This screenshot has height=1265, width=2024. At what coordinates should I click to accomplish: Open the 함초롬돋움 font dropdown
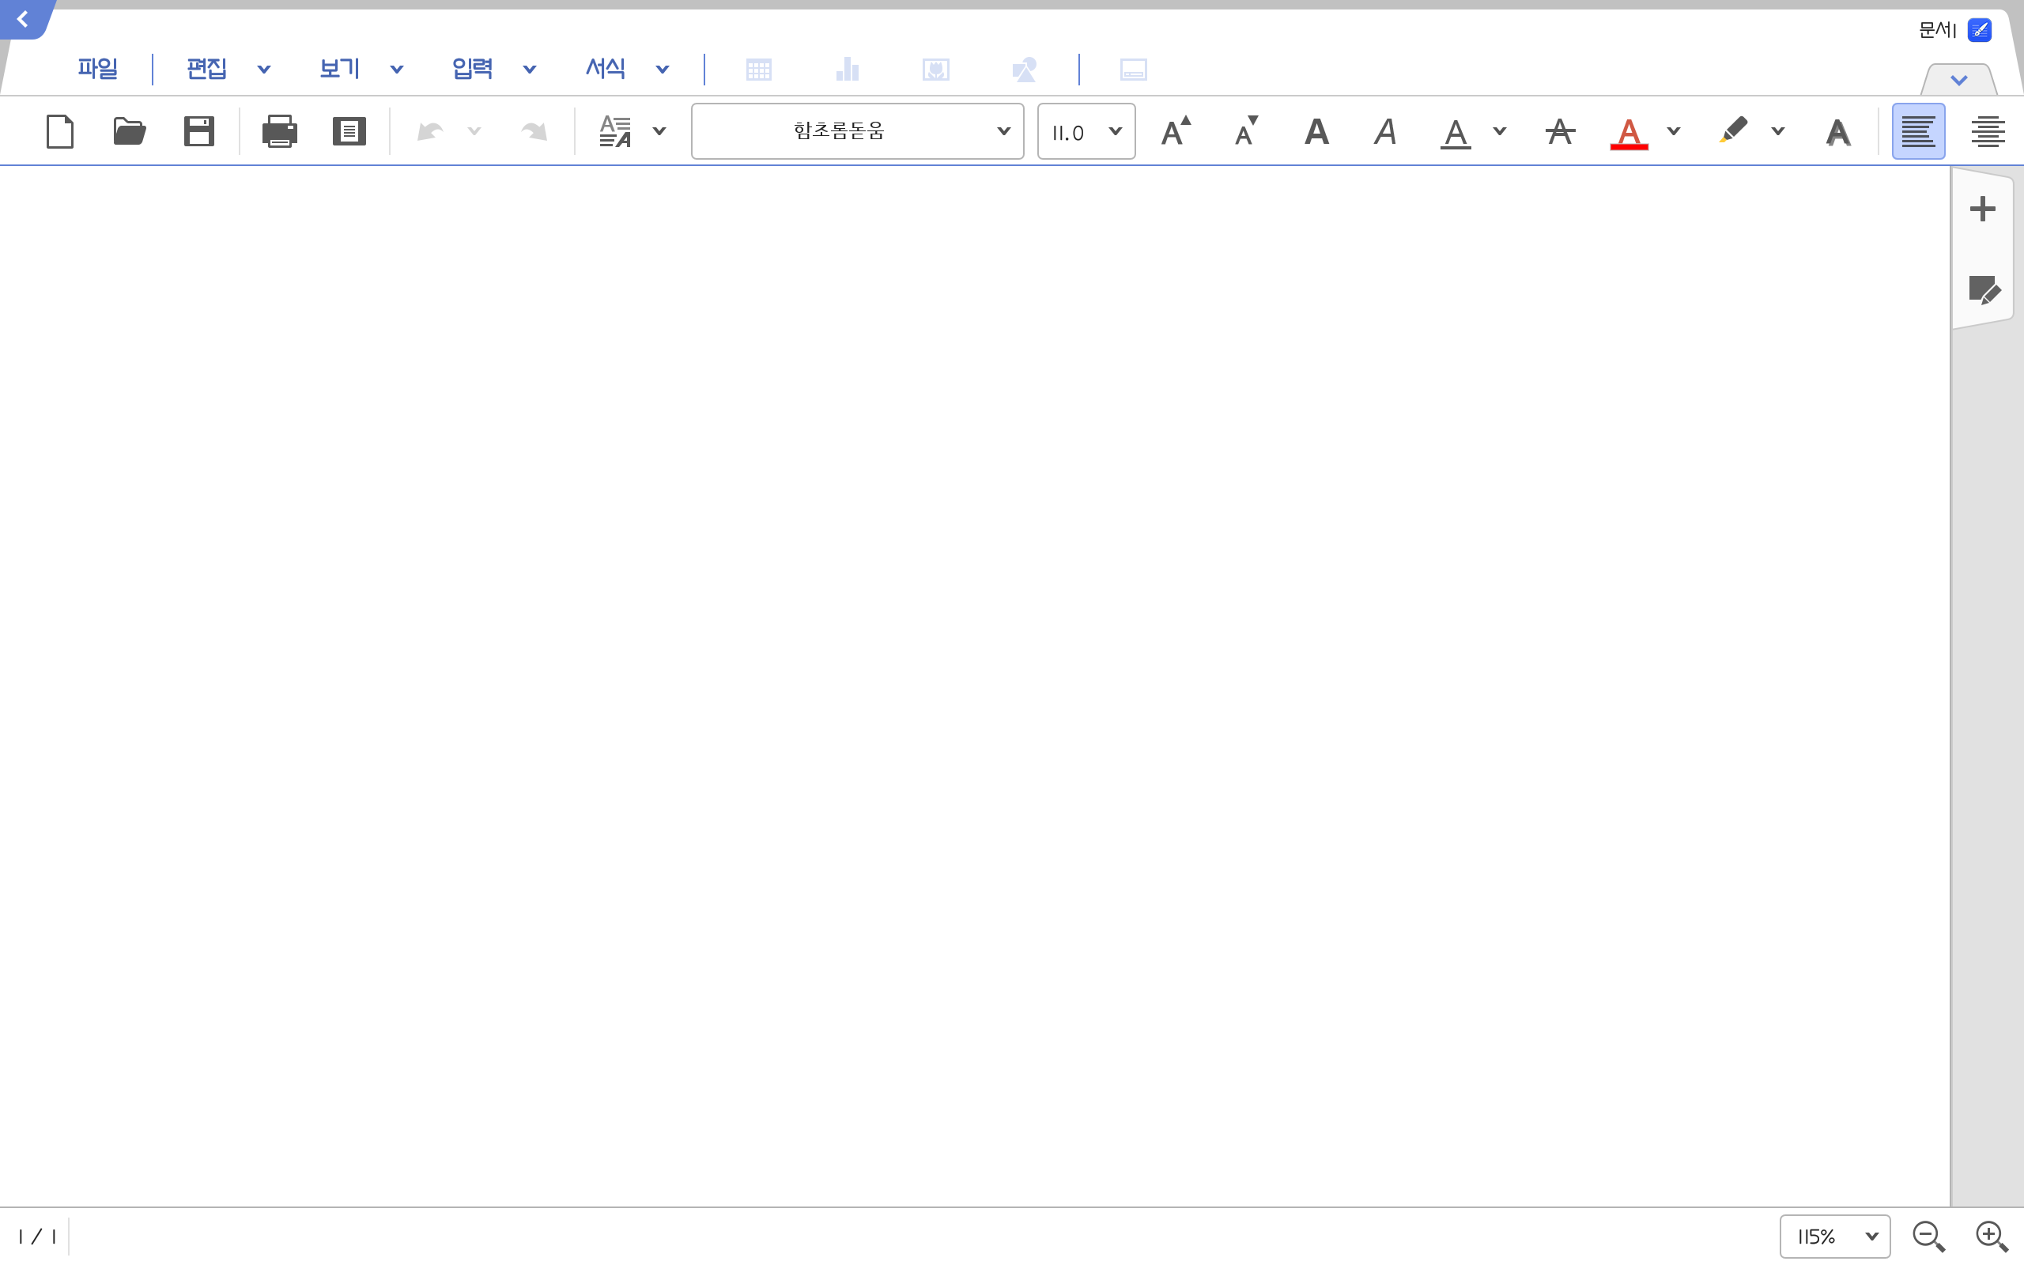(857, 131)
